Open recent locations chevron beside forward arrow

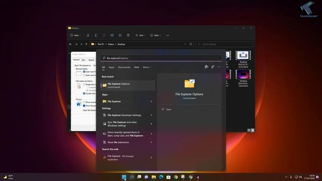(x=82, y=44)
